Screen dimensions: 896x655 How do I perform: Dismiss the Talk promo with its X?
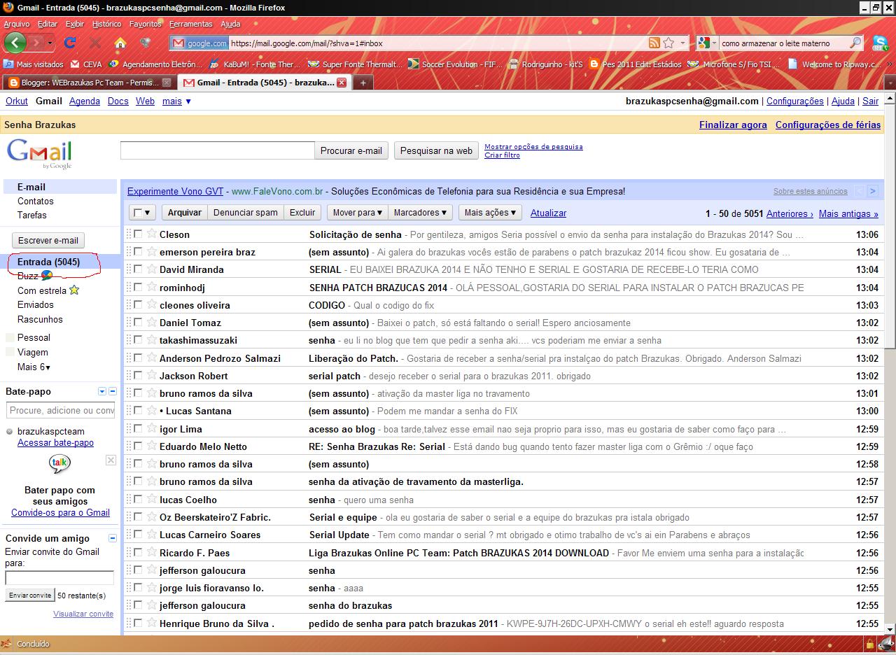click(111, 460)
